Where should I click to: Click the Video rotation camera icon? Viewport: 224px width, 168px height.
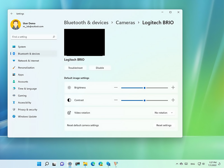(69, 113)
